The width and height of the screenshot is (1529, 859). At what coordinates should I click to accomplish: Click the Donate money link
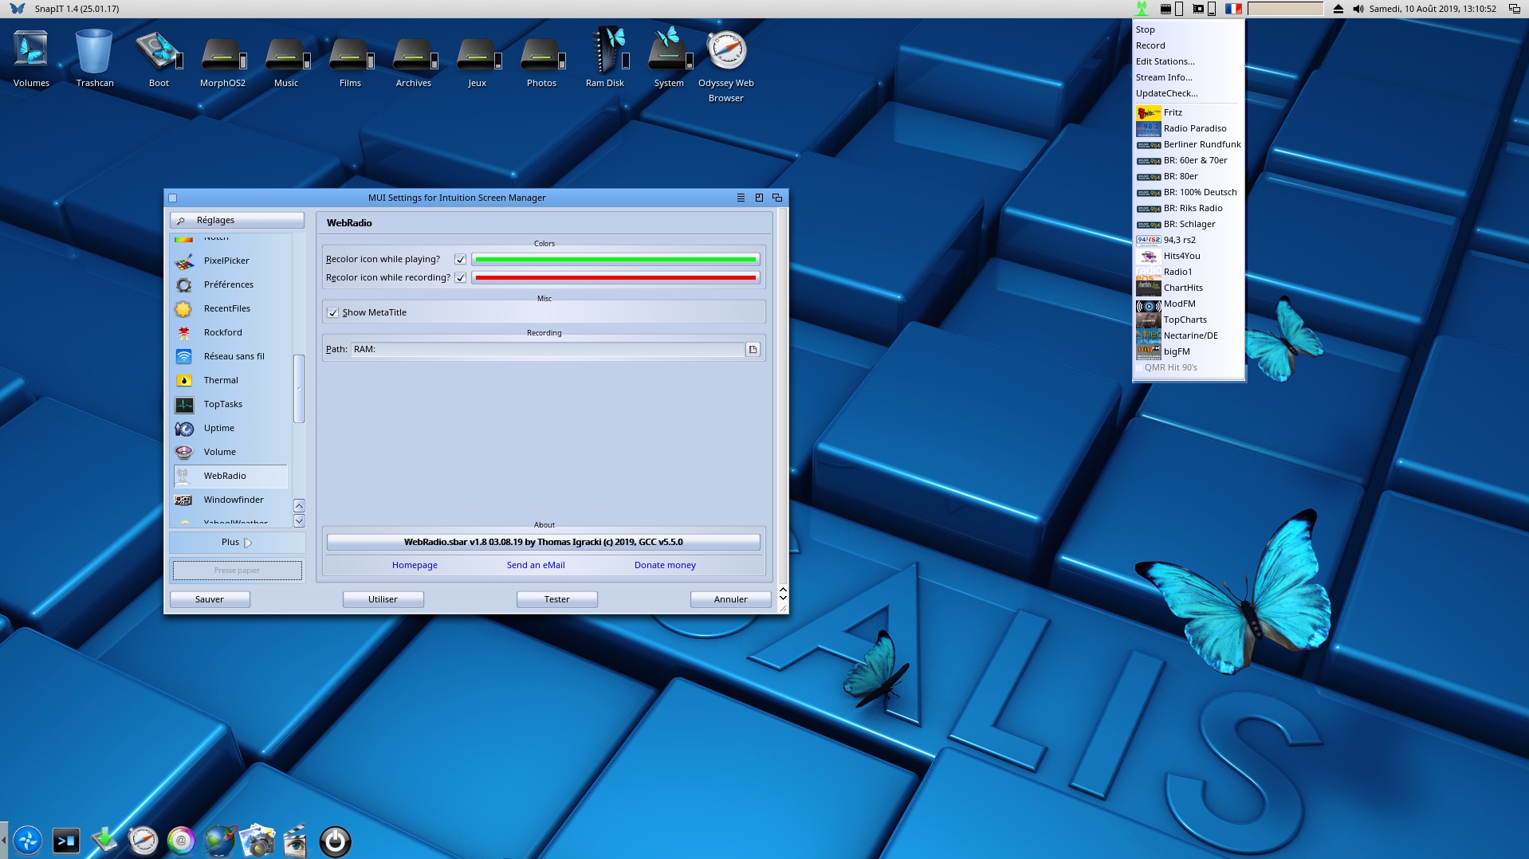click(665, 565)
